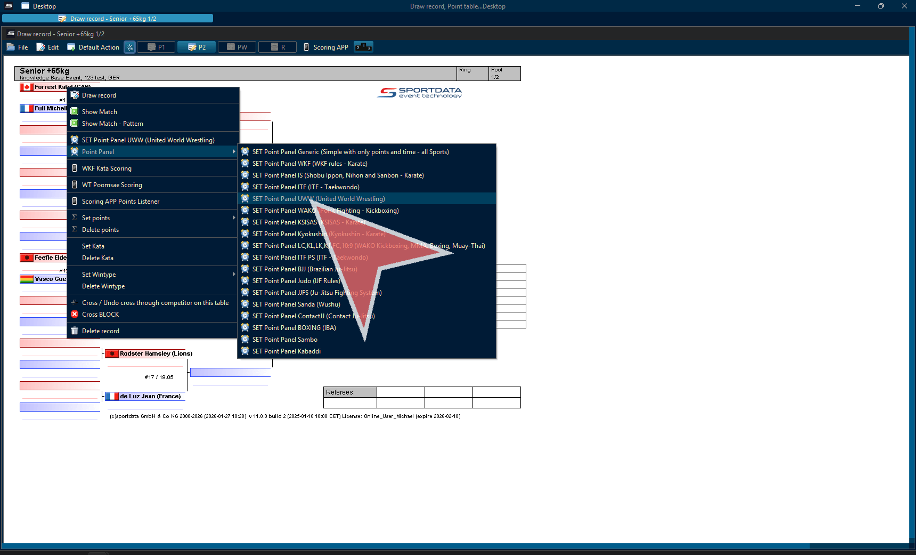This screenshot has width=921, height=555.
Task: Expand the Set points submenu
Action: pyautogui.click(x=233, y=218)
